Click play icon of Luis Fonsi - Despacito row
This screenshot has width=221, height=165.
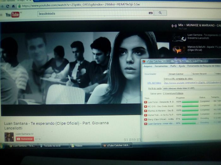[146, 102]
